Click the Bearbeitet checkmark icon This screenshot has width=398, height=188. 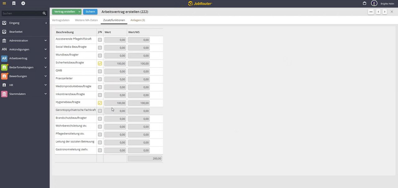tap(4, 32)
